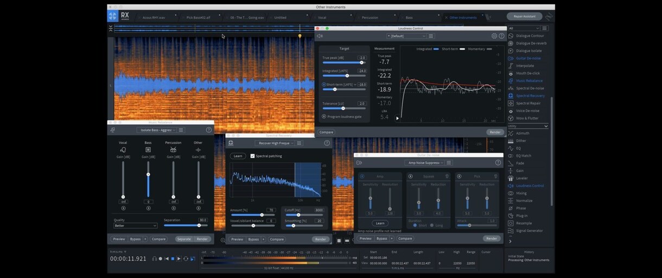The width and height of the screenshot is (662, 278).
Task: Open the Voice De-noise module icon
Action: (511, 111)
